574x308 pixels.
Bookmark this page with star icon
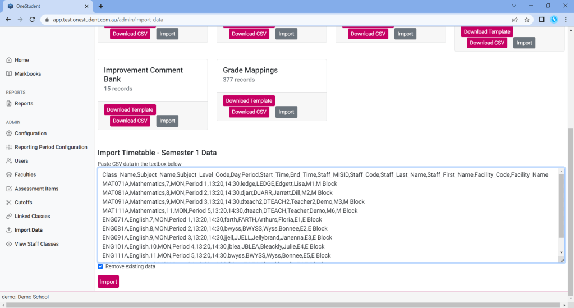[527, 19]
